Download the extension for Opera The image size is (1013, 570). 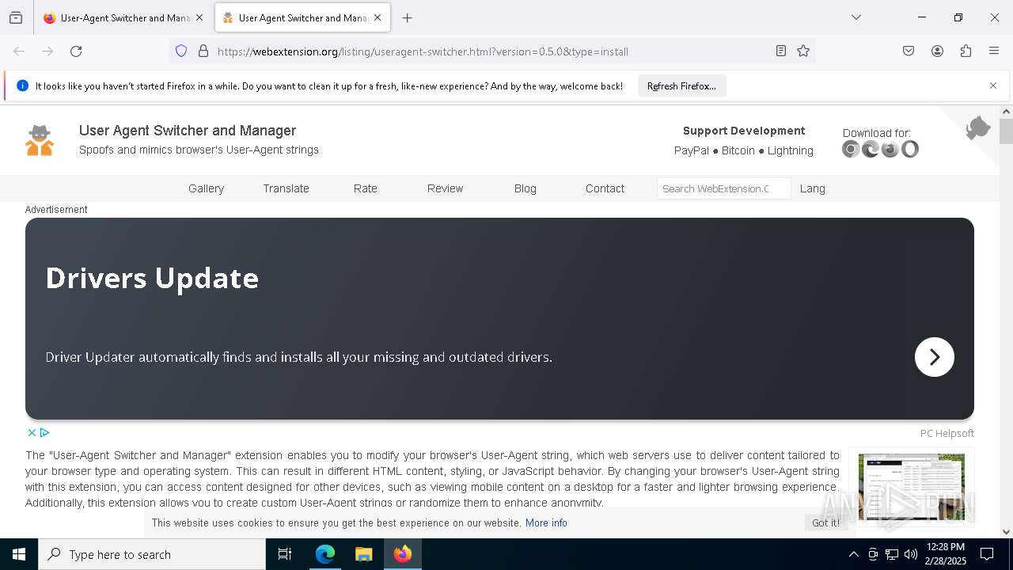[x=910, y=149]
